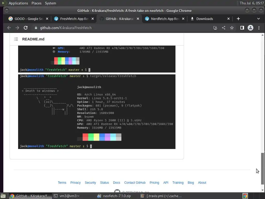
Task: Open the .travis.yml editor taskbar window
Action: [161, 196]
